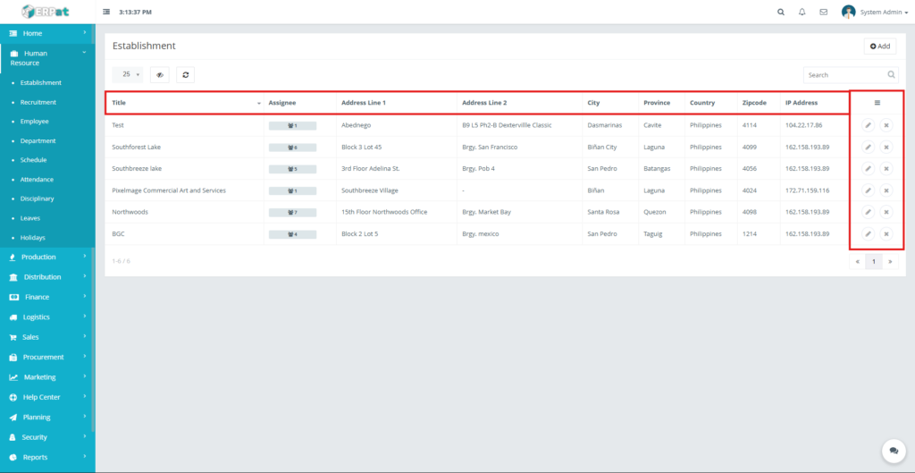Toggle the sidebar hamburger menu icon
This screenshot has height=473, width=915.
pos(107,12)
